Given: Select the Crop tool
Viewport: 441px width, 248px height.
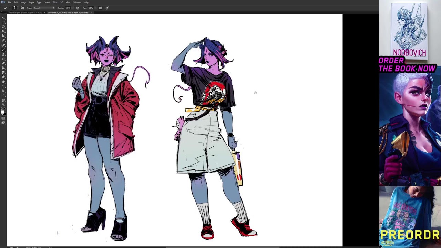Looking at the screenshot, I should (x=3, y=35).
